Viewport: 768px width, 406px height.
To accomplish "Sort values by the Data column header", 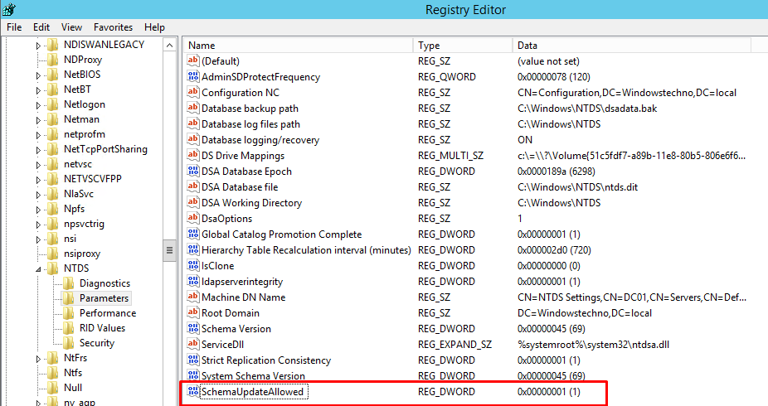I will pos(632,46).
